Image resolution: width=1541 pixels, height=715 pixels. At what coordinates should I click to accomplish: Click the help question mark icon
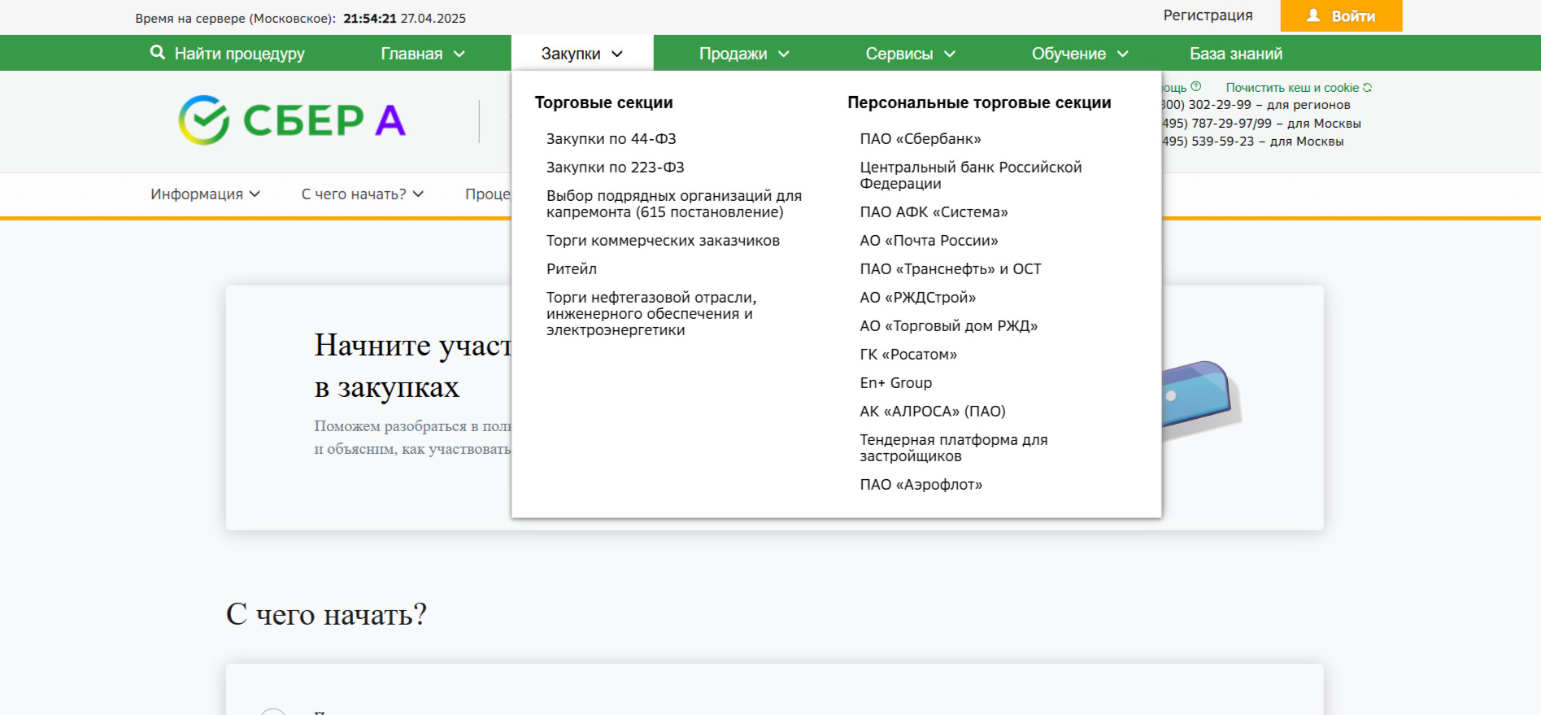tap(1195, 86)
